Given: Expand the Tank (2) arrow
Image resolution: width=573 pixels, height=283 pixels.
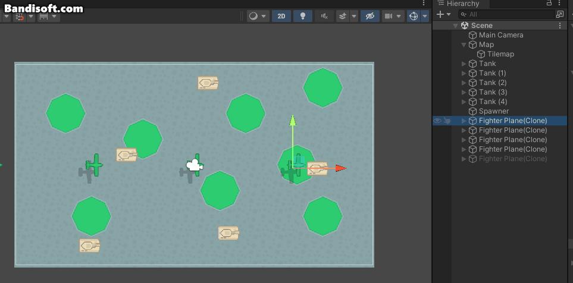Looking at the screenshot, I should coord(464,83).
